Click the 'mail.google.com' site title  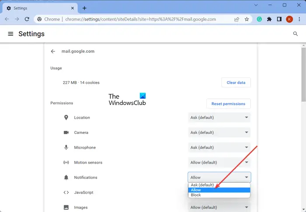(78, 51)
